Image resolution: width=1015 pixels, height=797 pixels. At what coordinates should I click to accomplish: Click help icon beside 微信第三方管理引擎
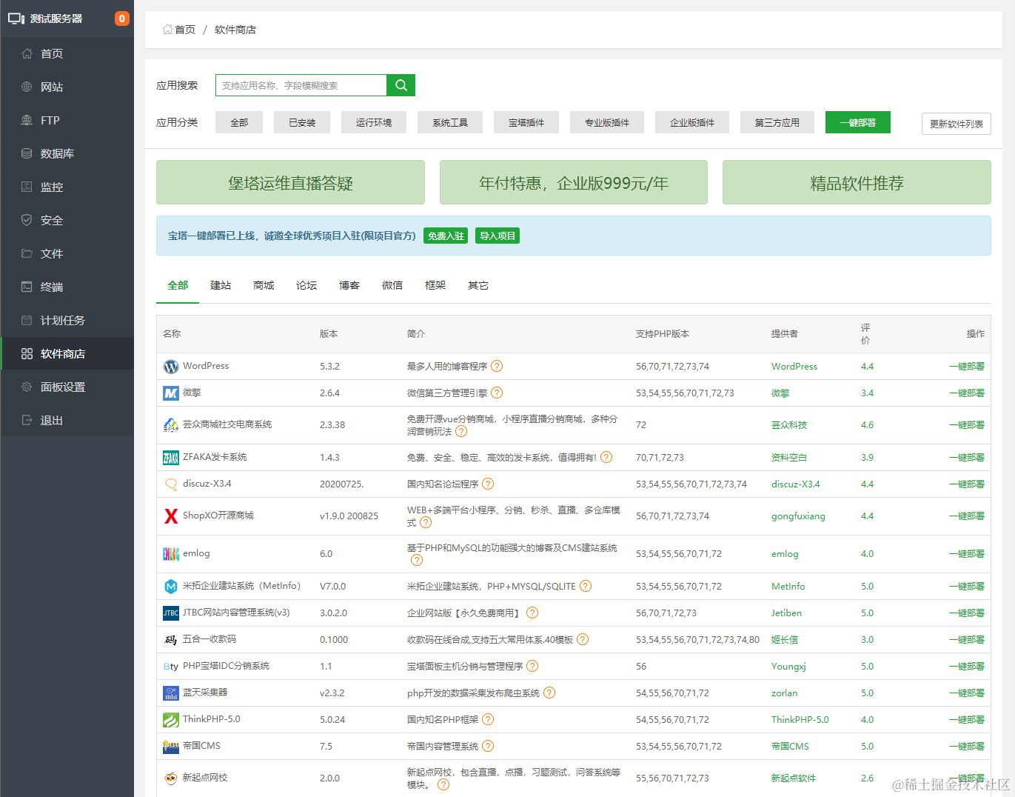497,393
